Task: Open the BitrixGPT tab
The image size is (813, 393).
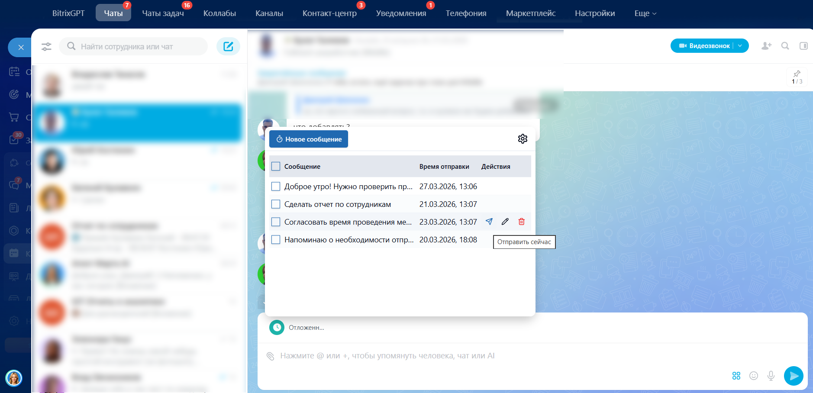Action: (68, 13)
